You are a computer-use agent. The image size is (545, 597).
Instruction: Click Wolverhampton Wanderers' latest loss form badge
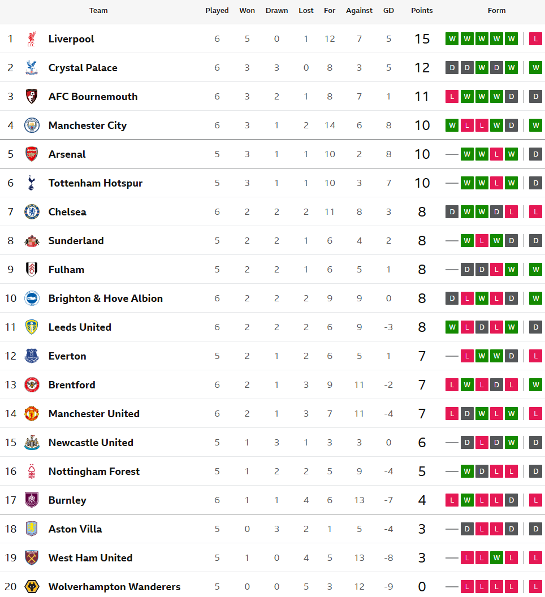point(535,587)
